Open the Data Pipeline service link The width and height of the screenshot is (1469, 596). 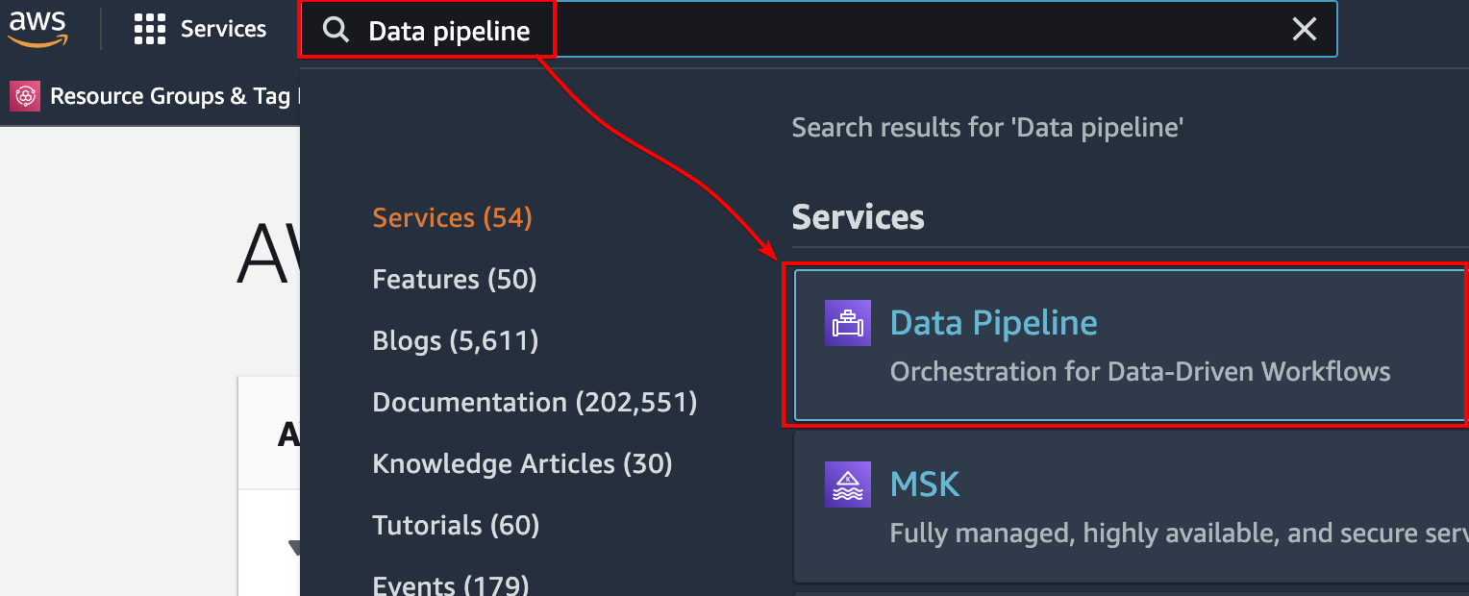click(993, 323)
